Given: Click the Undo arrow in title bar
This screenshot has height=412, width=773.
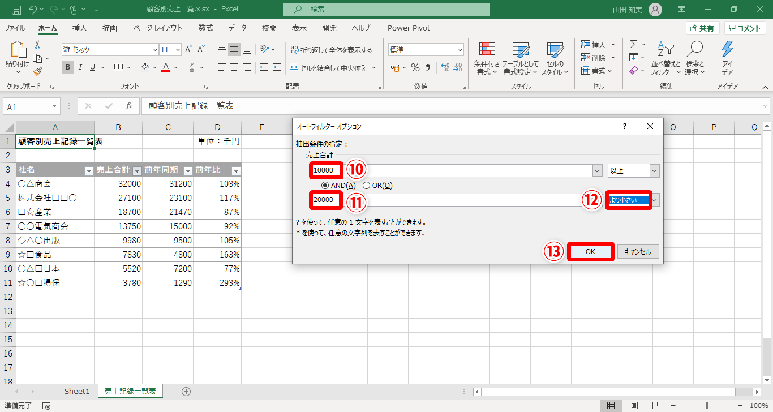Looking at the screenshot, I should (33, 10).
